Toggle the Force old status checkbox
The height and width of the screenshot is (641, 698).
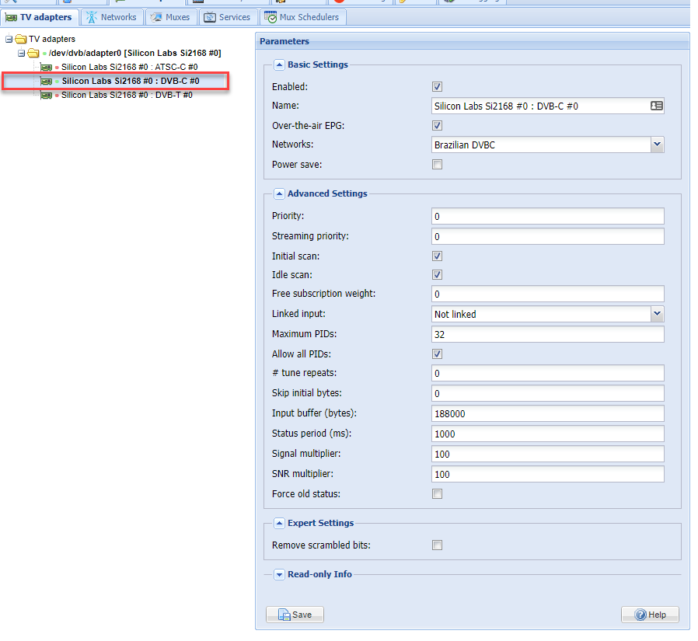tap(437, 494)
